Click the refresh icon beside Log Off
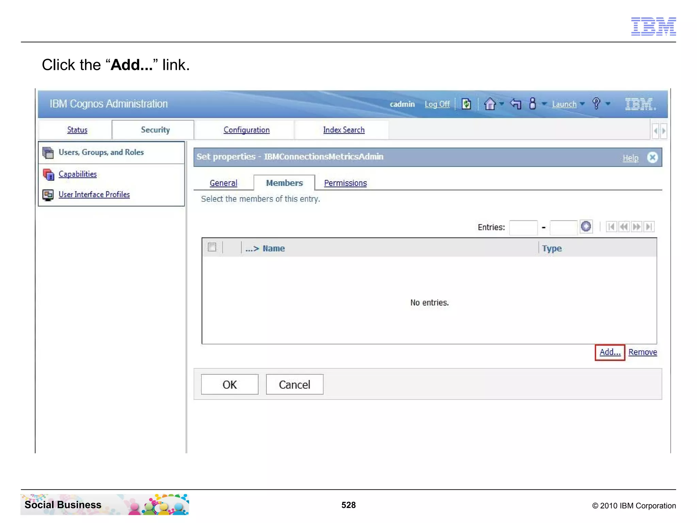This screenshot has width=697, height=523. pyautogui.click(x=466, y=104)
